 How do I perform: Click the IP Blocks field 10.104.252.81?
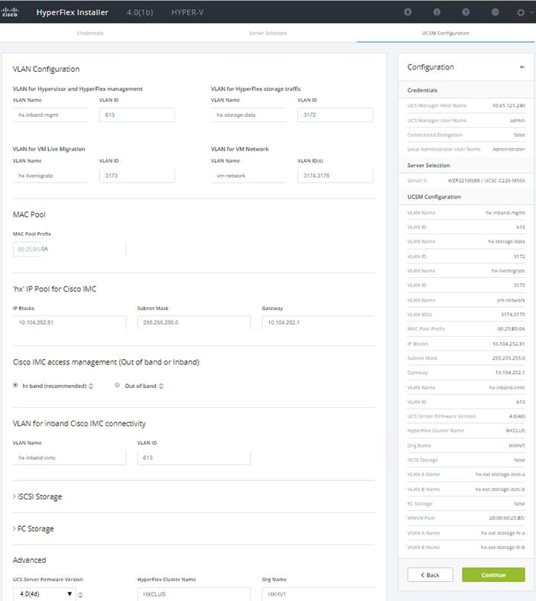(x=70, y=322)
